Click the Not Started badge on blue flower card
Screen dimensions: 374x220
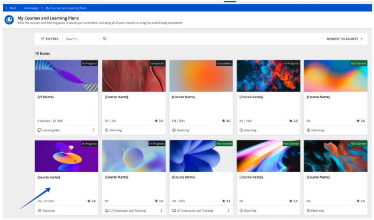click(x=224, y=144)
